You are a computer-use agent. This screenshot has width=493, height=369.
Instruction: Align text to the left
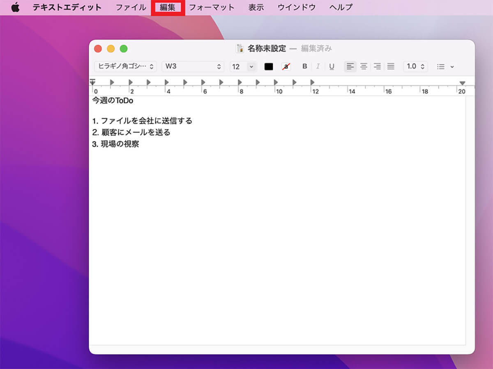pos(350,66)
